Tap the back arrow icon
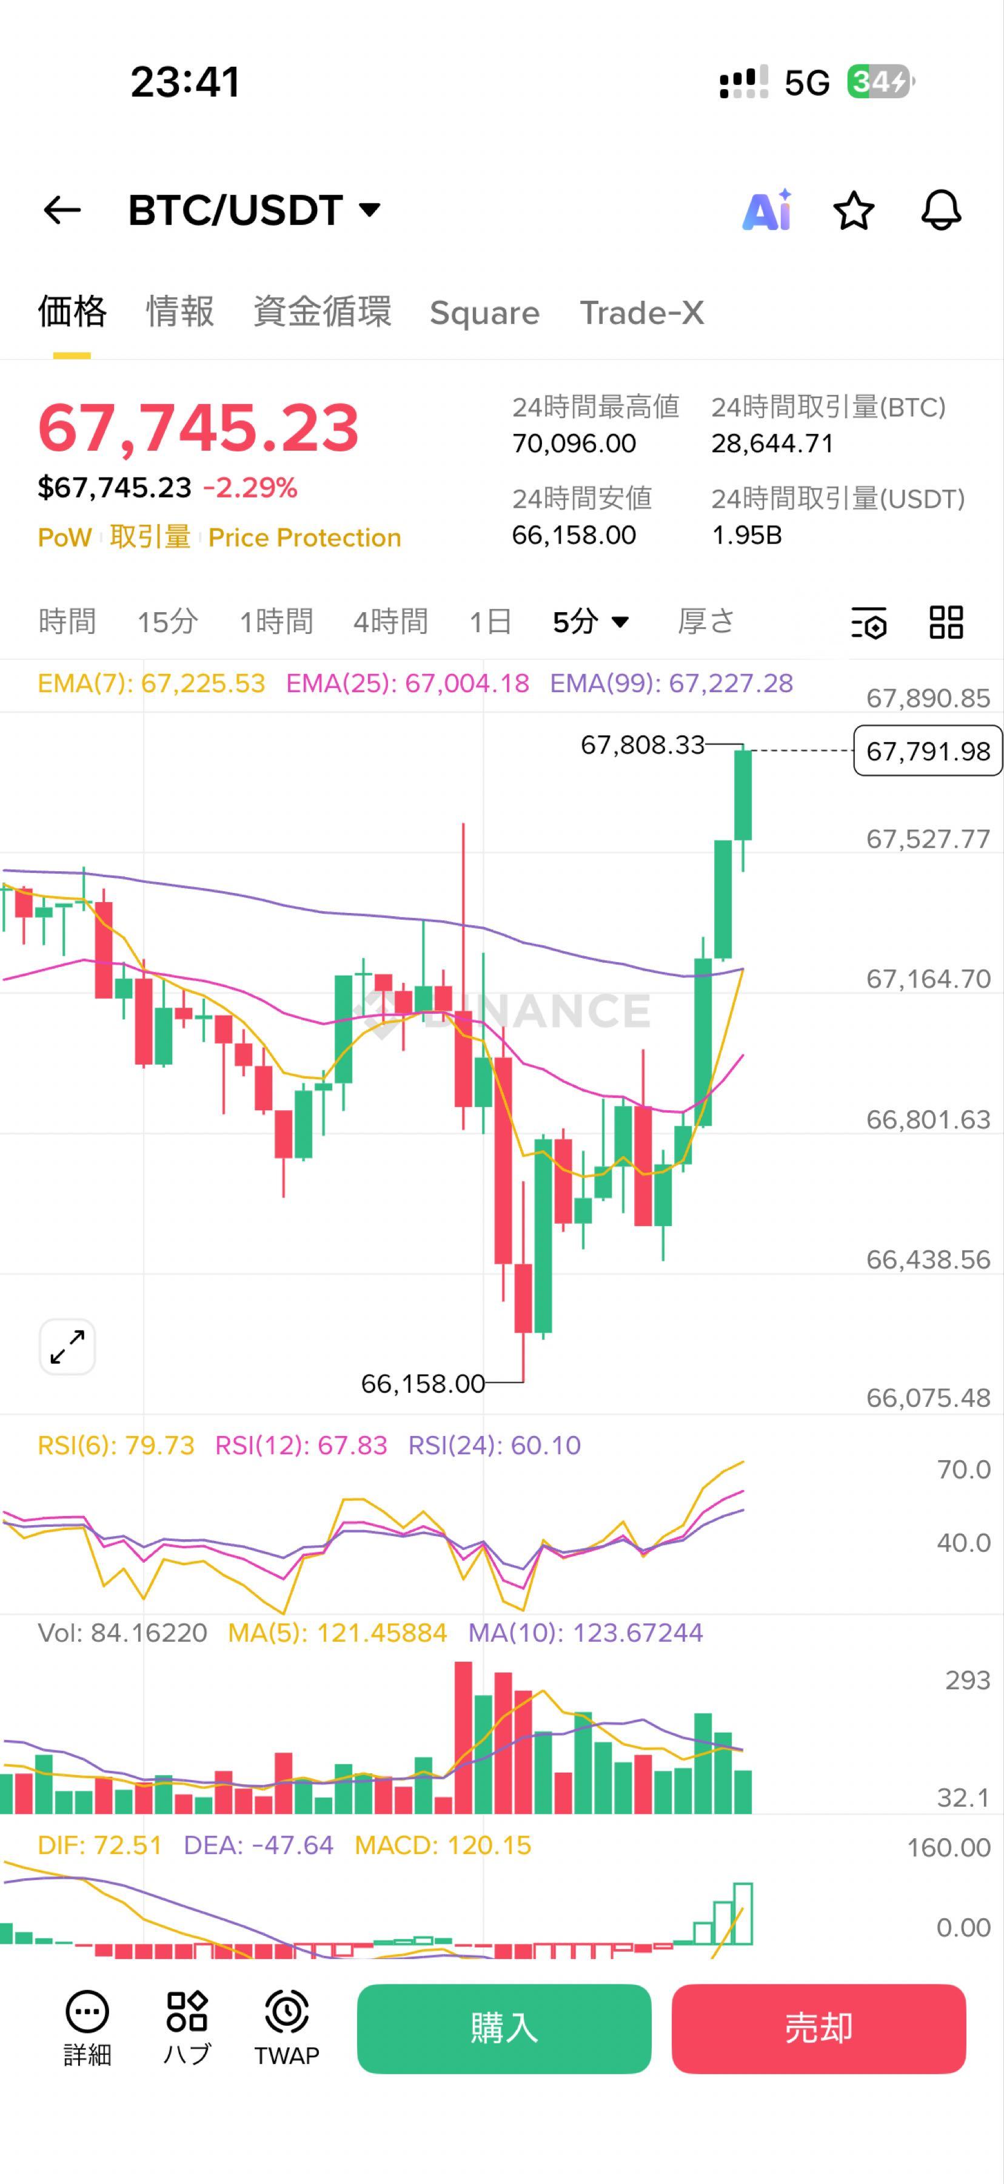 click(x=62, y=211)
